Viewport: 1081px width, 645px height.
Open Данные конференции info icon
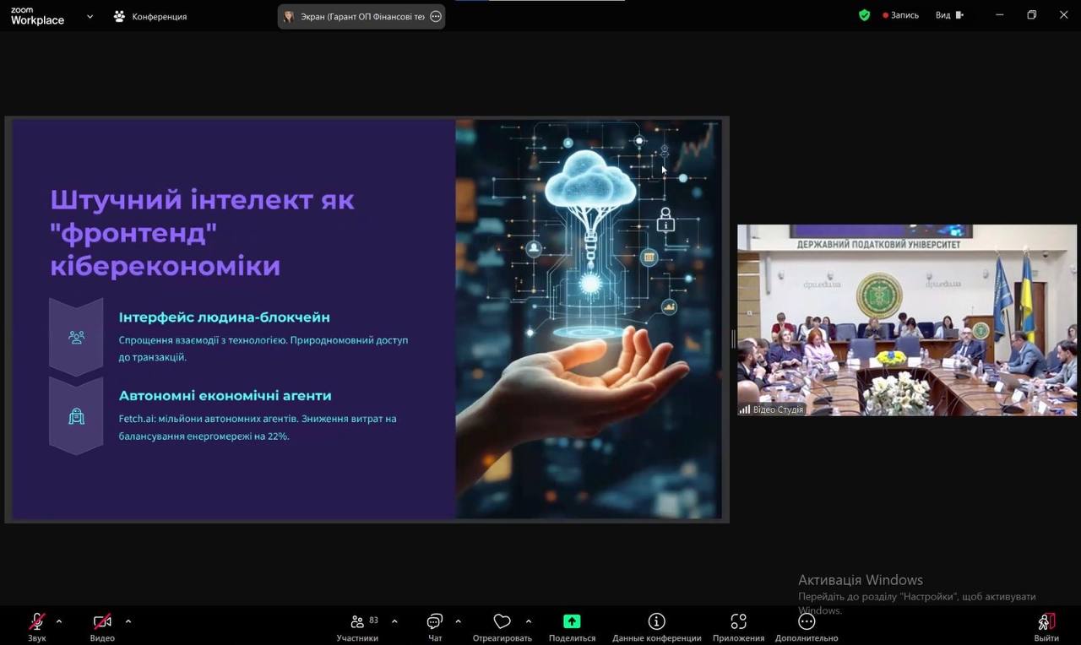(x=656, y=622)
